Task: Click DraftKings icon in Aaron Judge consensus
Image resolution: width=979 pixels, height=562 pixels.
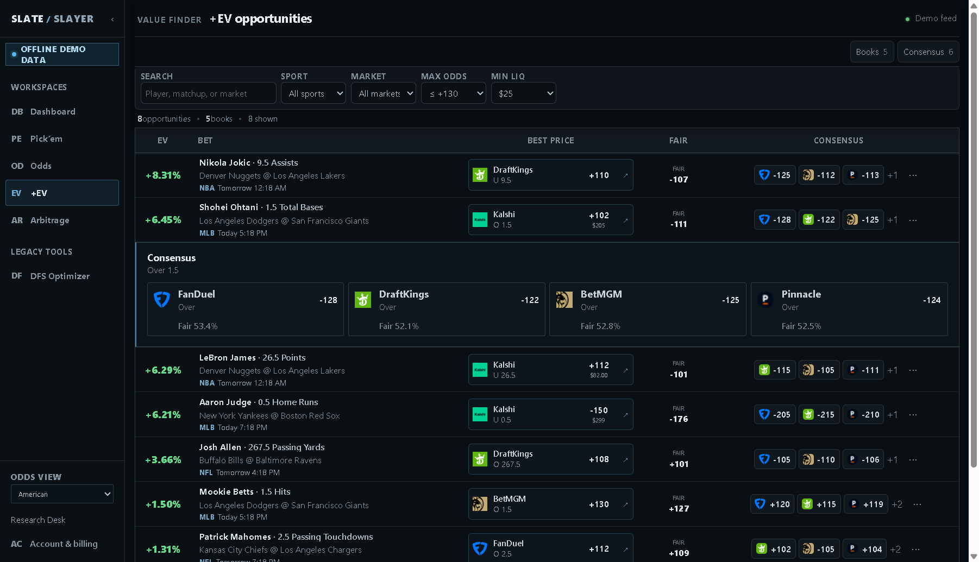Action: [808, 414]
